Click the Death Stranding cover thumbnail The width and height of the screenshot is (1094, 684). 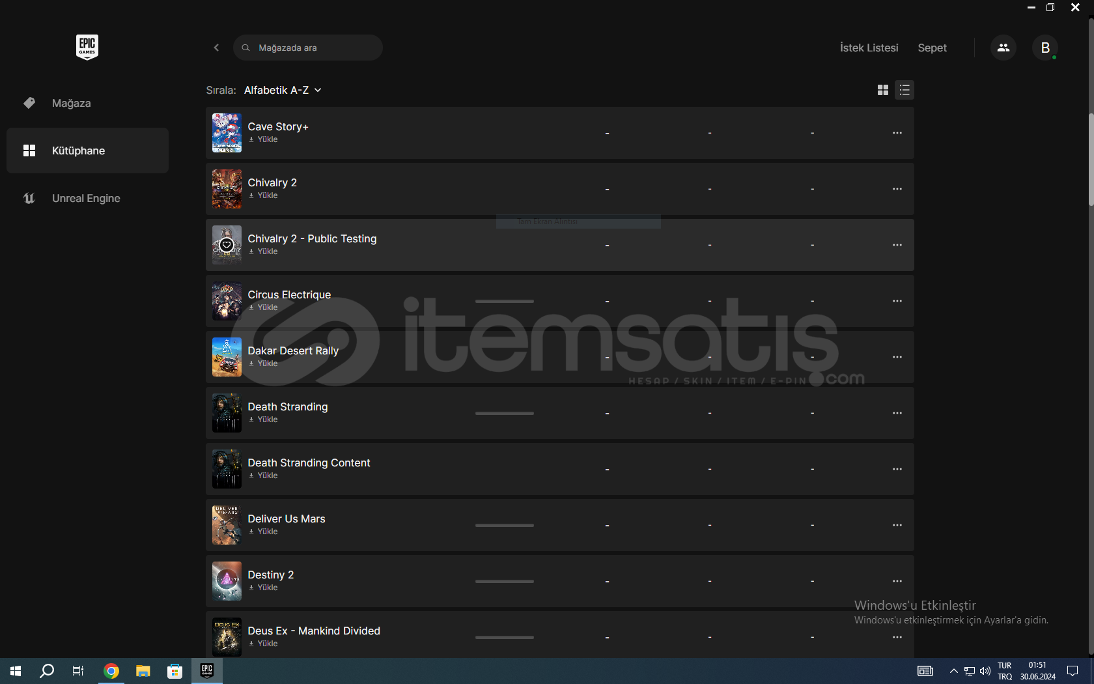point(227,413)
